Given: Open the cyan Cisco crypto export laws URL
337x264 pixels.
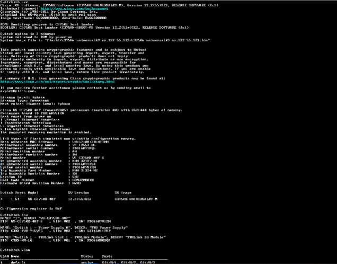Looking at the screenshot, I should click(x=57, y=82).
